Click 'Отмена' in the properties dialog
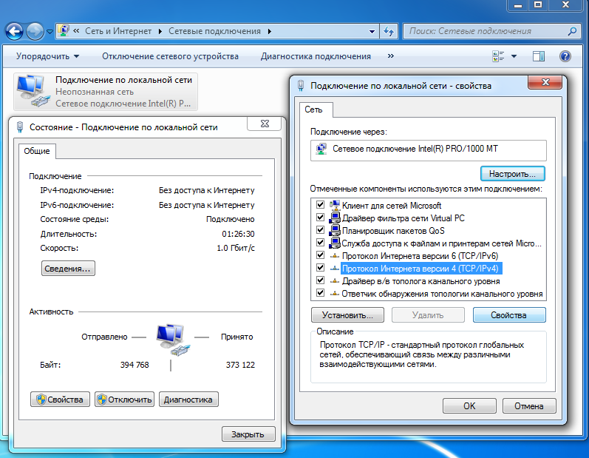This screenshot has width=589, height=458. 529,406
